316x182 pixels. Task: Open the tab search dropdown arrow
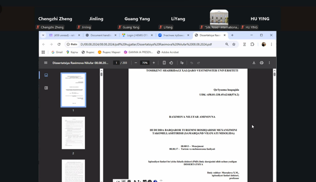point(43,35)
